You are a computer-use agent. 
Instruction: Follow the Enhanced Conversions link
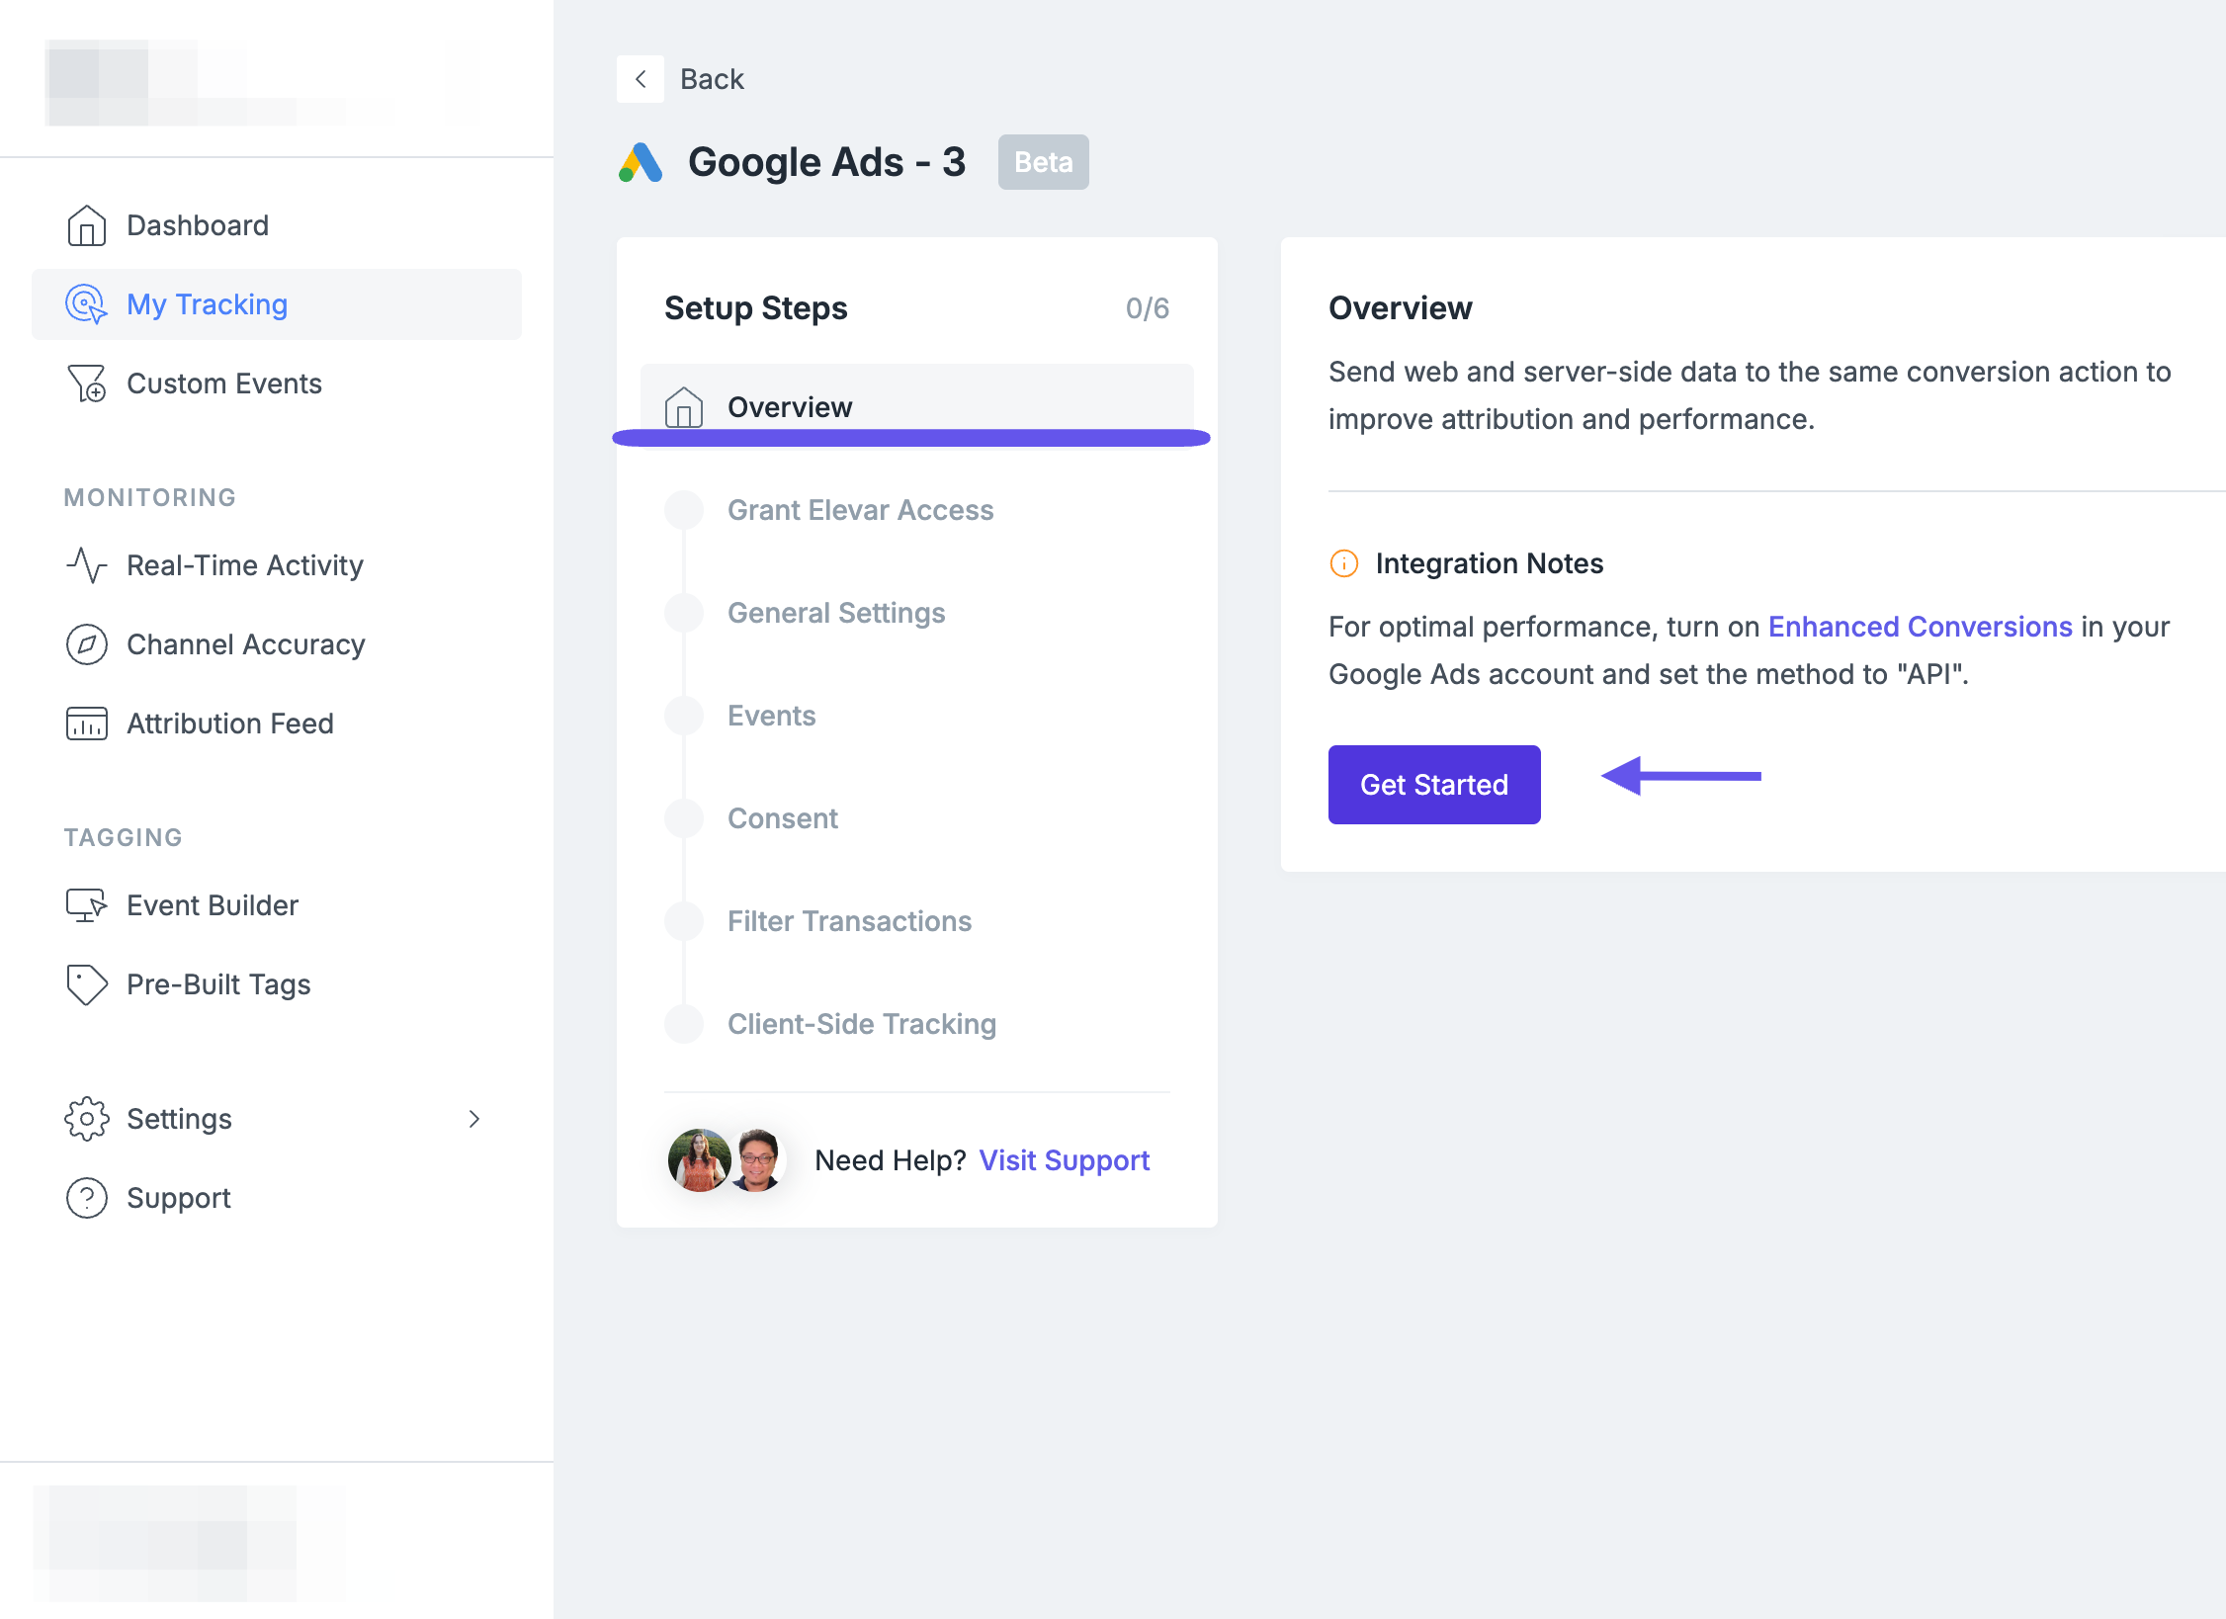[x=1920, y=627]
